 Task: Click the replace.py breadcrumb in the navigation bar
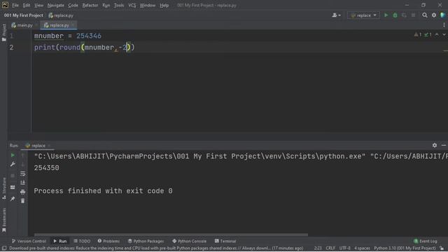(x=61, y=15)
